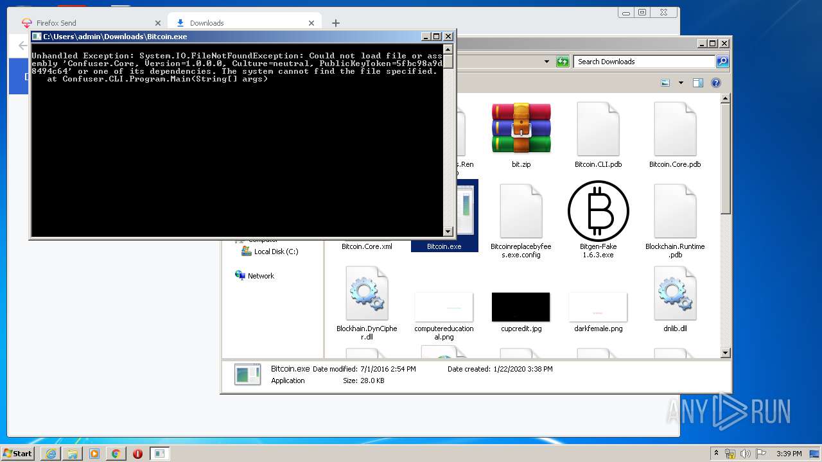Image resolution: width=822 pixels, height=462 pixels.
Task: Maximize the Explorer Downloads window
Action: 713,44
